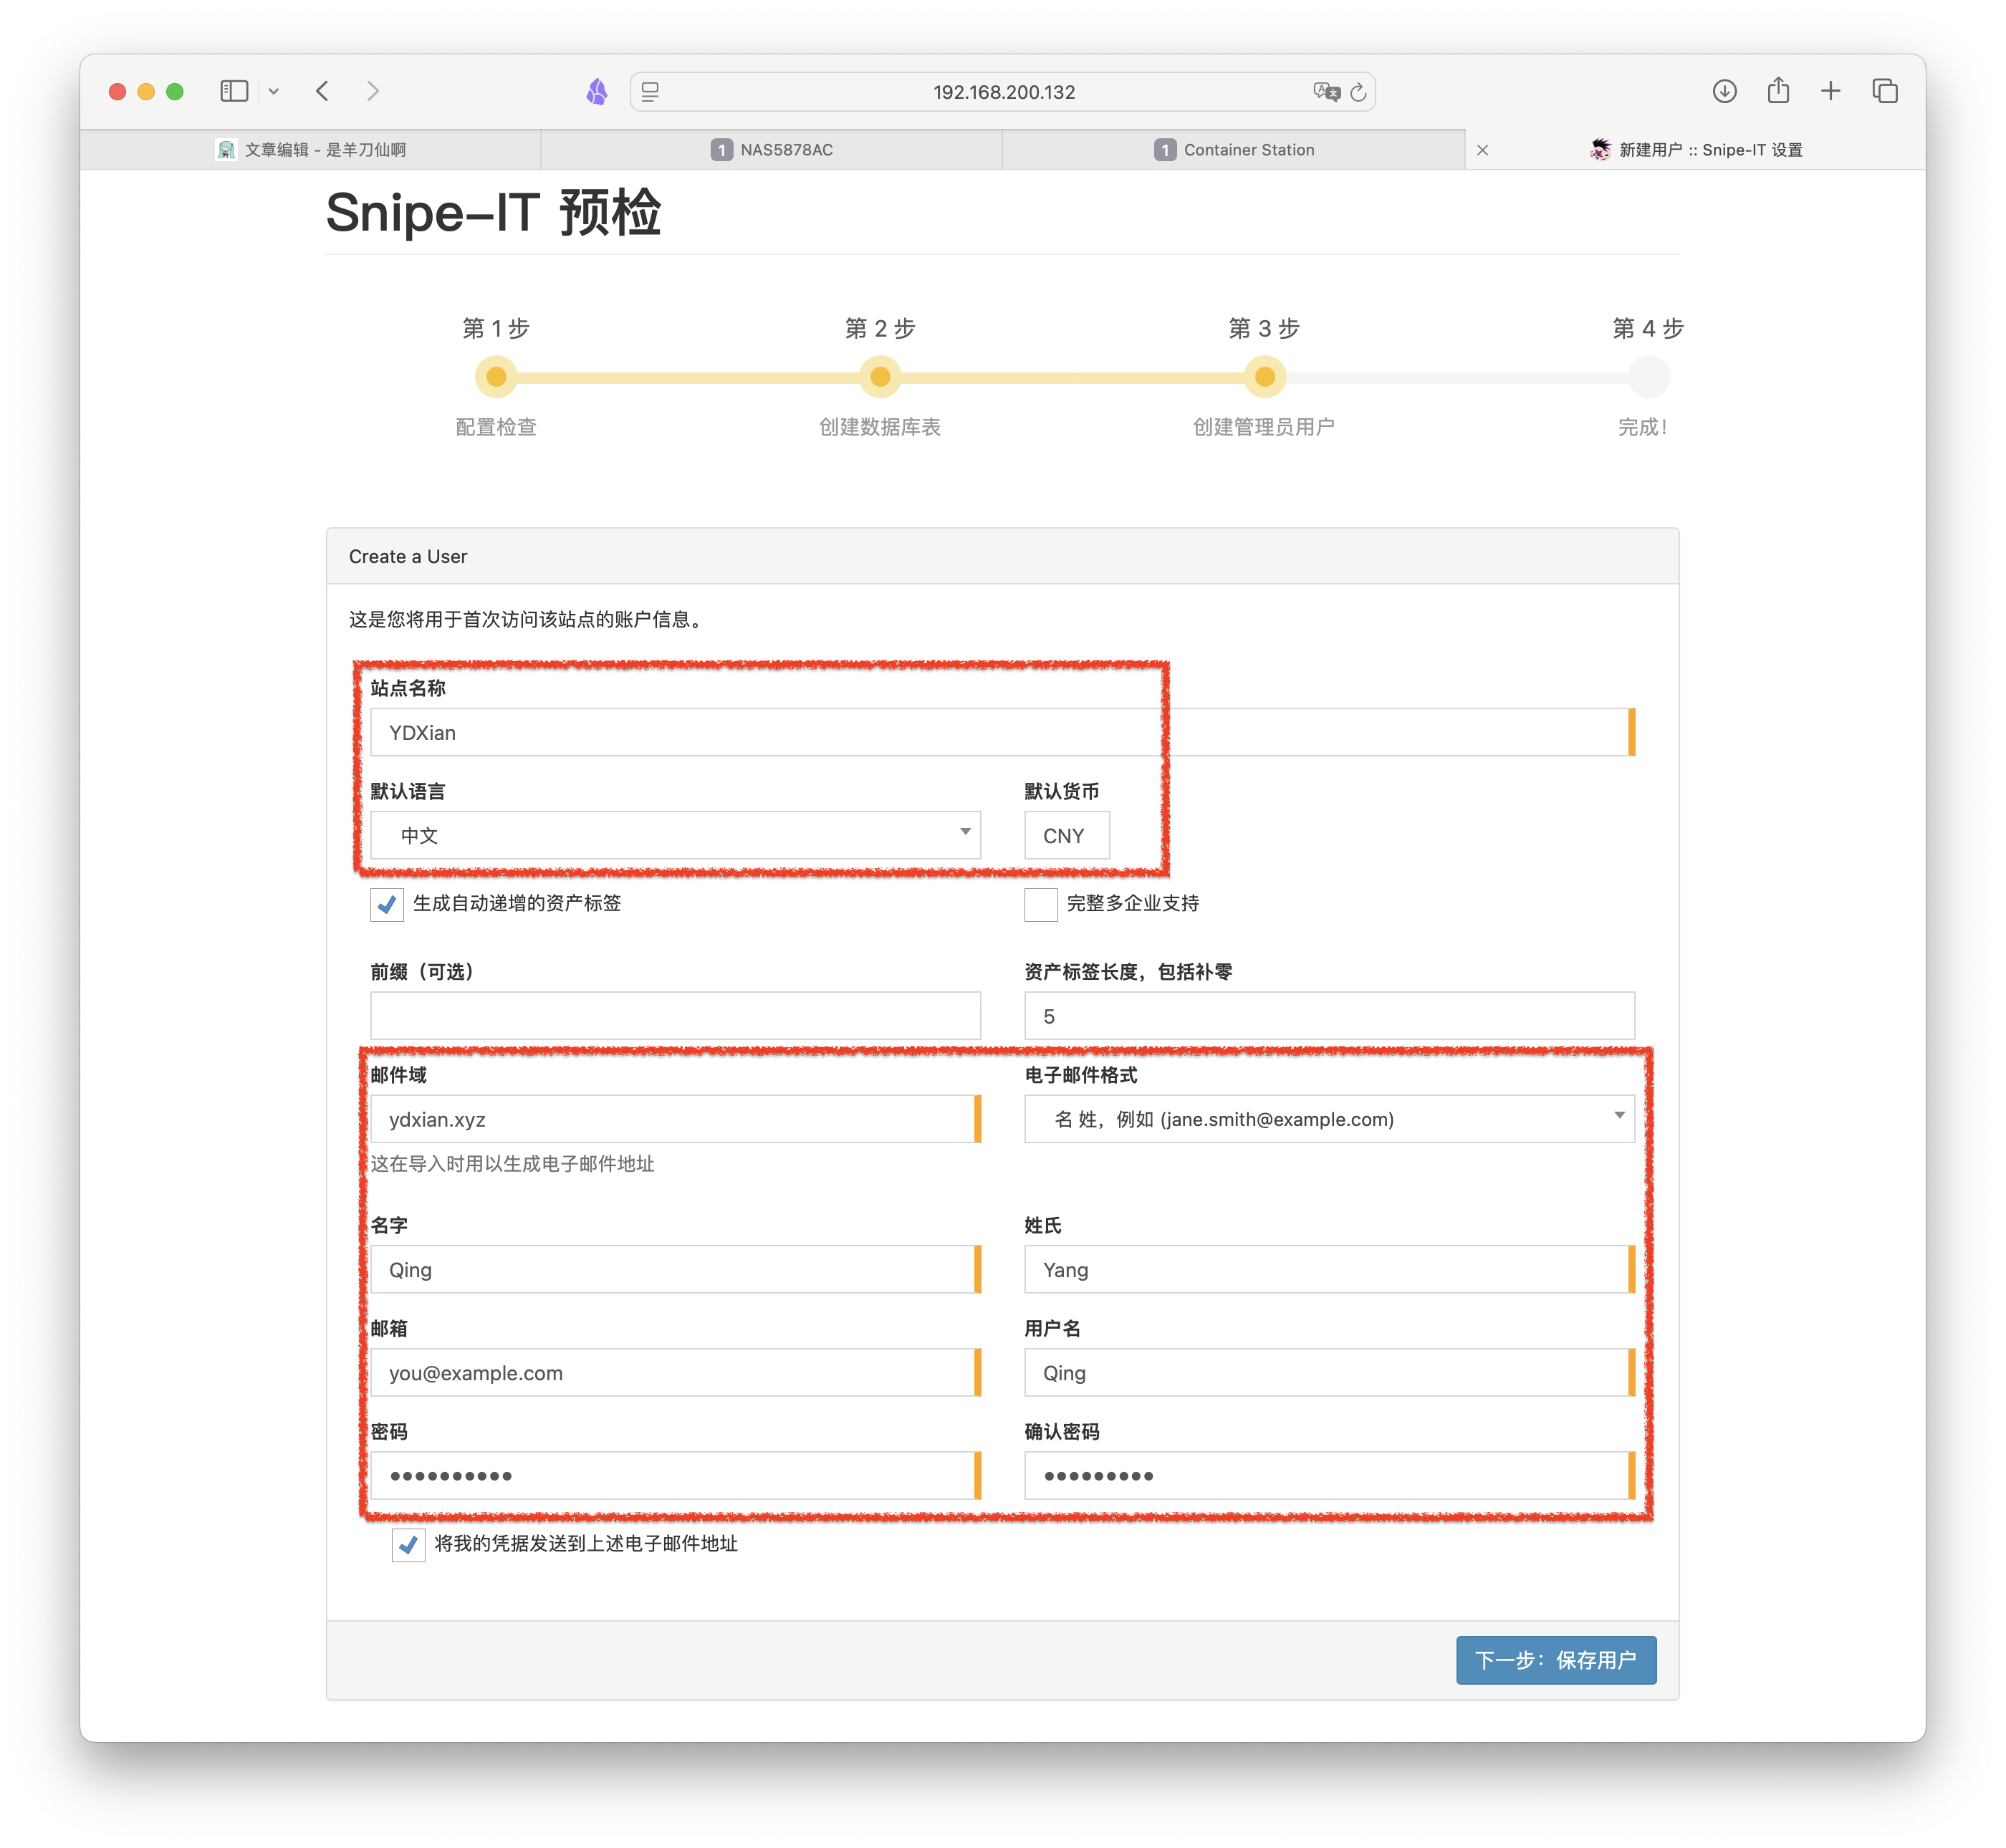Click the 第 2 步 step circle
This screenshot has width=2006, height=1848.
click(x=880, y=377)
